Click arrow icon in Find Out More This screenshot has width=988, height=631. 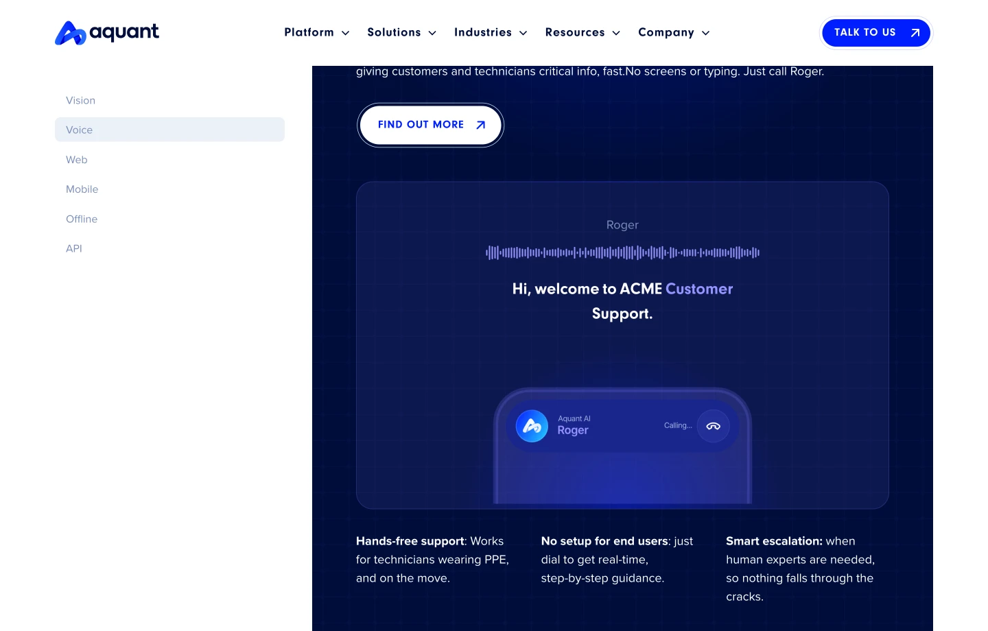[480, 125]
